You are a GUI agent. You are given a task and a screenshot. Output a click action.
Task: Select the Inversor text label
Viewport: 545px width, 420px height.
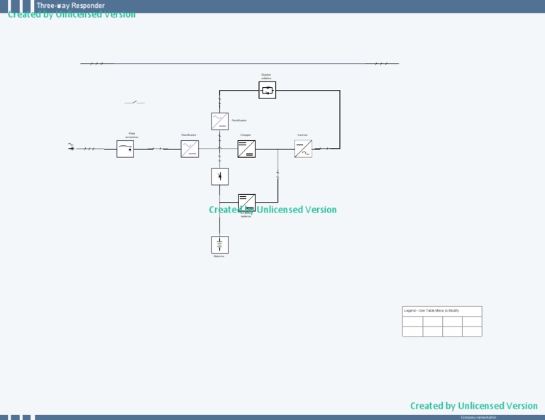[302, 135]
